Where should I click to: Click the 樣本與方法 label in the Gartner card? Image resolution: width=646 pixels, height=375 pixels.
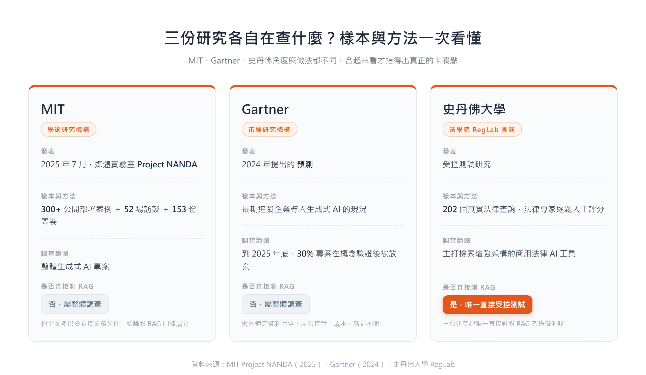[259, 196]
